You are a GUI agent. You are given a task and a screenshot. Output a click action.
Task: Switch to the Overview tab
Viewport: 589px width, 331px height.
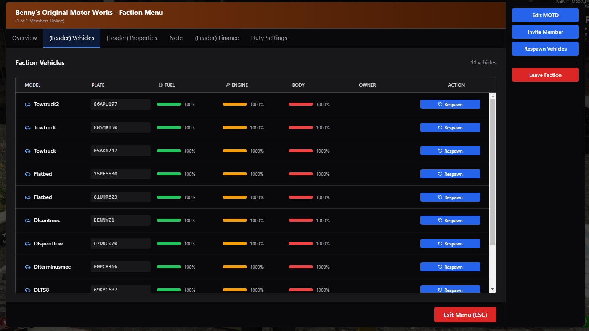click(24, 38)
